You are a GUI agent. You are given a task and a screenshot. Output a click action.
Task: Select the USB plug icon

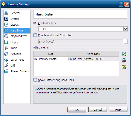(x=6, y=65)
